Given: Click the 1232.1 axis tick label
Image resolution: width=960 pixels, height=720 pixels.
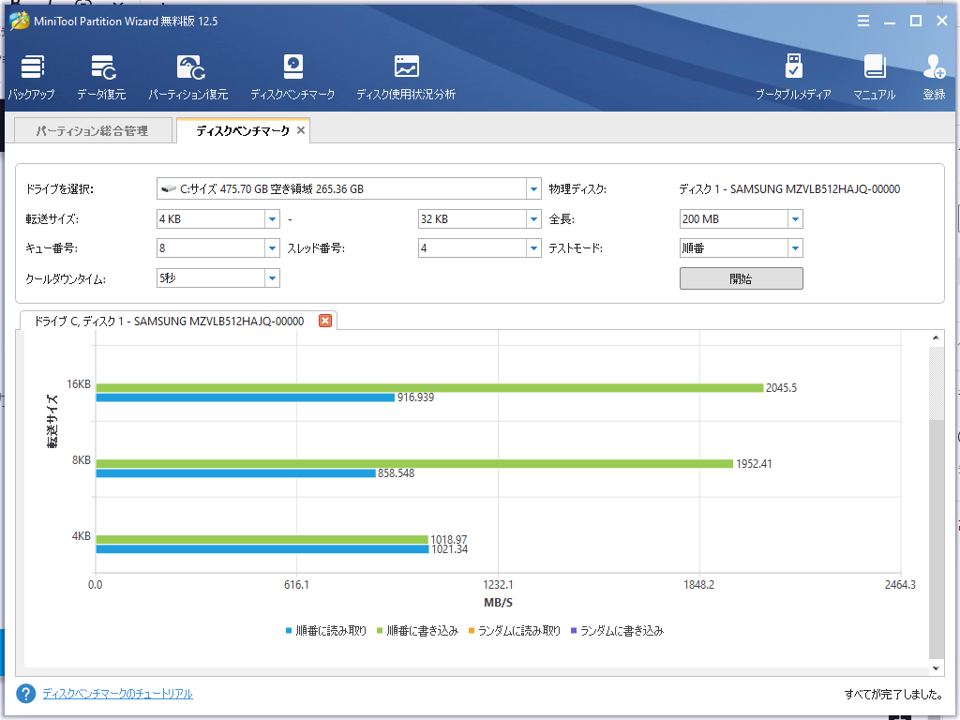Looking at the screenshot, I should point(499,585).
